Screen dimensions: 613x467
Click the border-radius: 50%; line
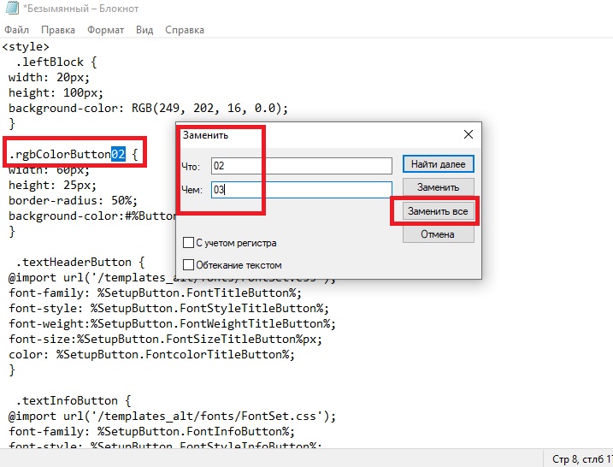pos(74,201)
